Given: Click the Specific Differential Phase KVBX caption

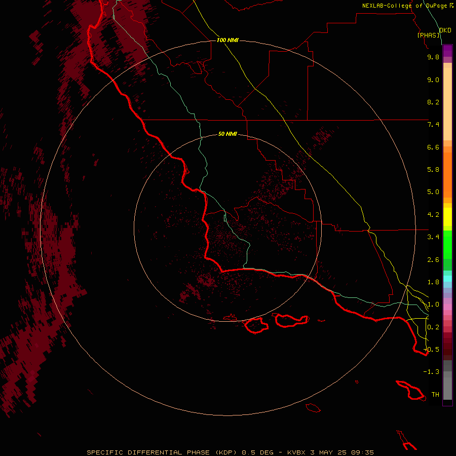Looking at the screenshot, I should (x=230, y=452).
